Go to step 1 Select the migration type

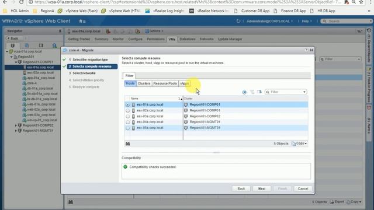tap(90, 60)
